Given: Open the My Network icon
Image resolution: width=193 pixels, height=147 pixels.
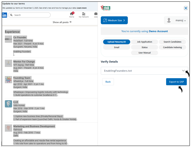Looking at the screenshot, I should coord(84,14).
